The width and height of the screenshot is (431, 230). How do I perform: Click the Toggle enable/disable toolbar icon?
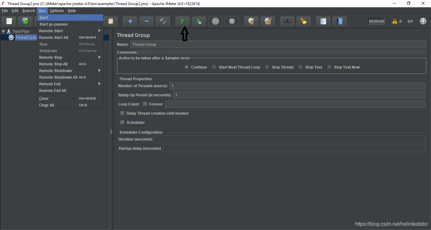point(163,21)
